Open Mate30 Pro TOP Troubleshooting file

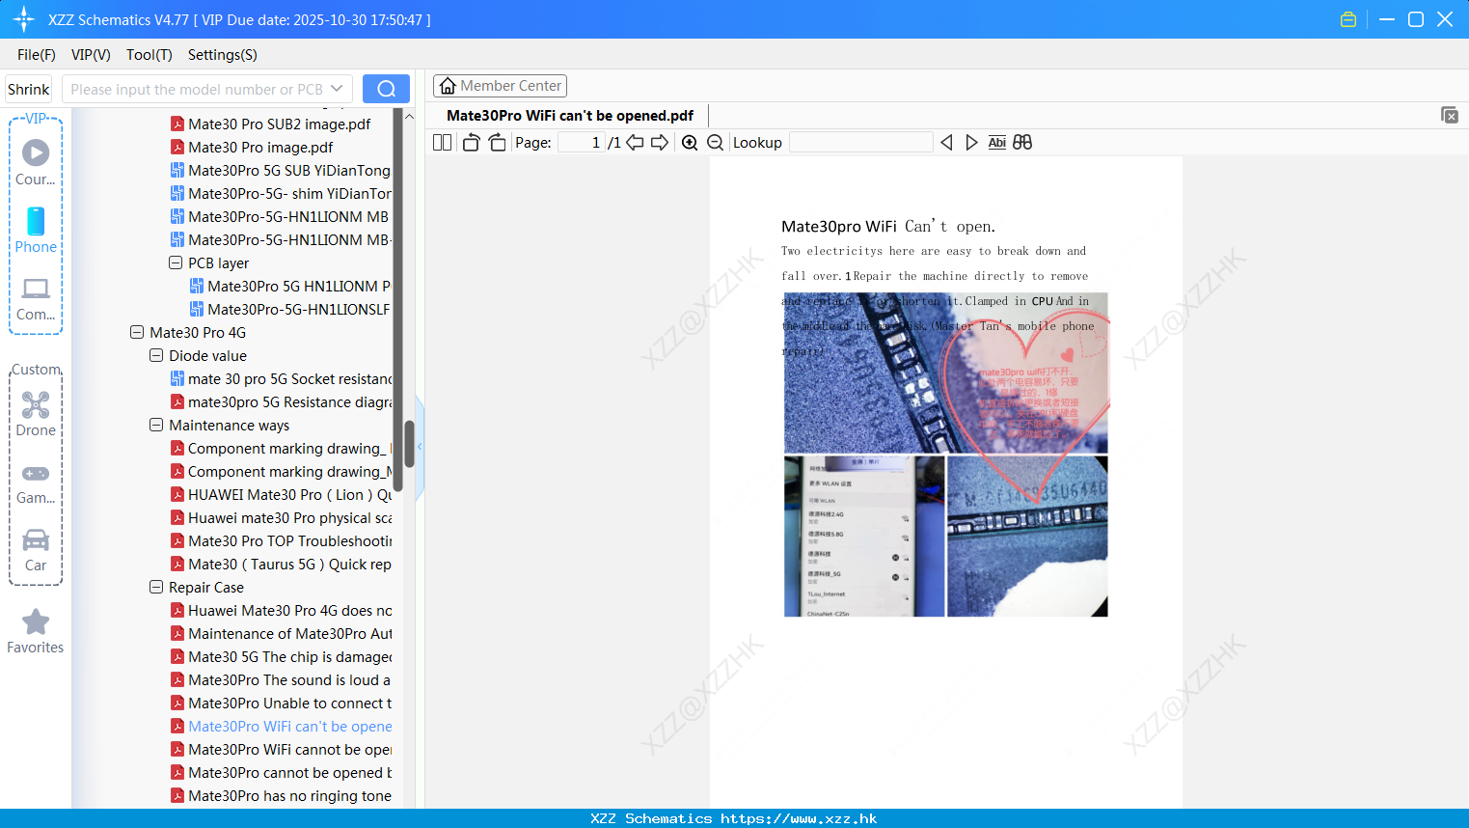tap(281, 540)
